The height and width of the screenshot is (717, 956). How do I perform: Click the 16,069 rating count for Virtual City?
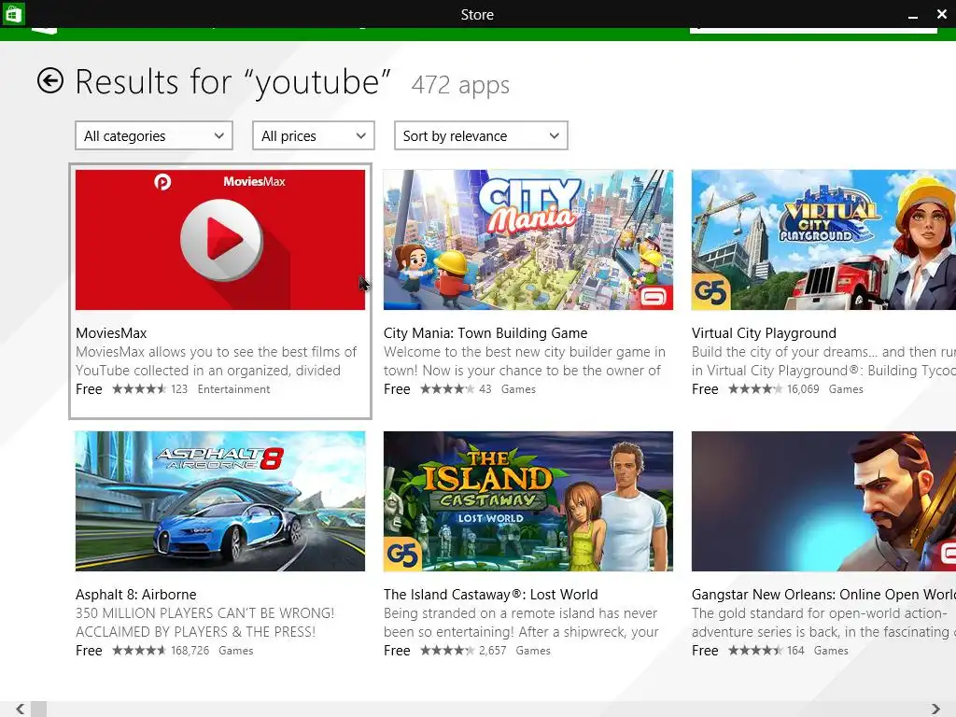803,389
